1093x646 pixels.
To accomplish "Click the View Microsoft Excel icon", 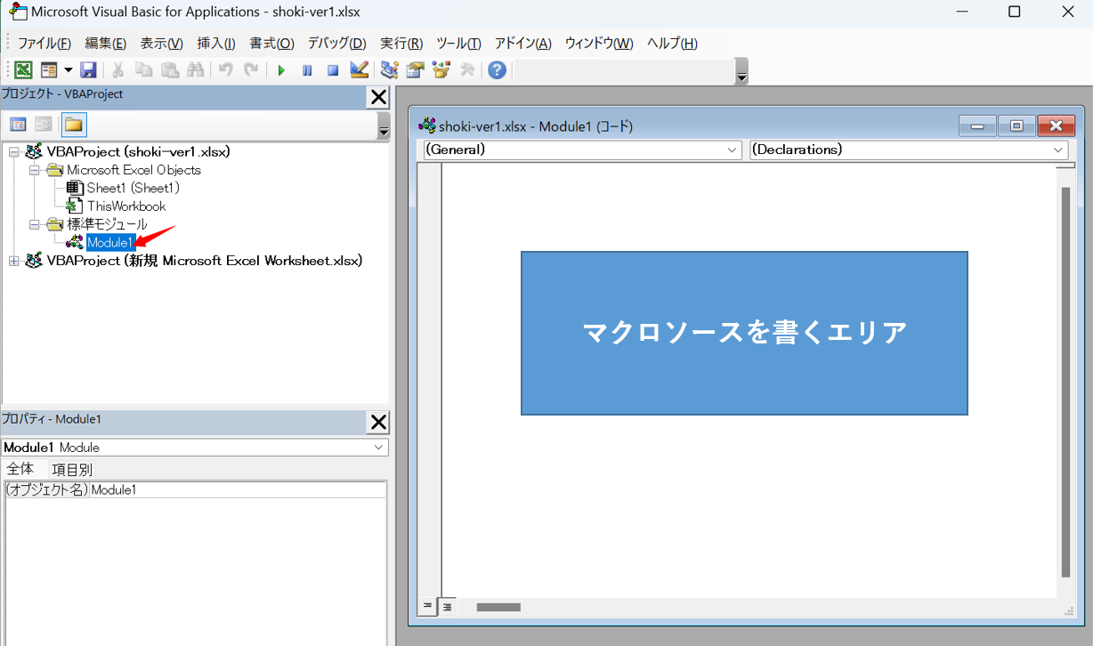I will [24, 70].
